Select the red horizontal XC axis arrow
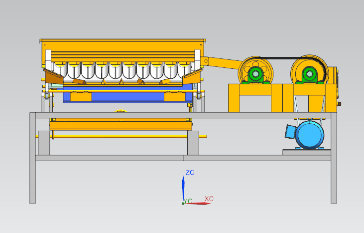The width and height of the screenshot is (364, 233). click(x=198, y=204)
